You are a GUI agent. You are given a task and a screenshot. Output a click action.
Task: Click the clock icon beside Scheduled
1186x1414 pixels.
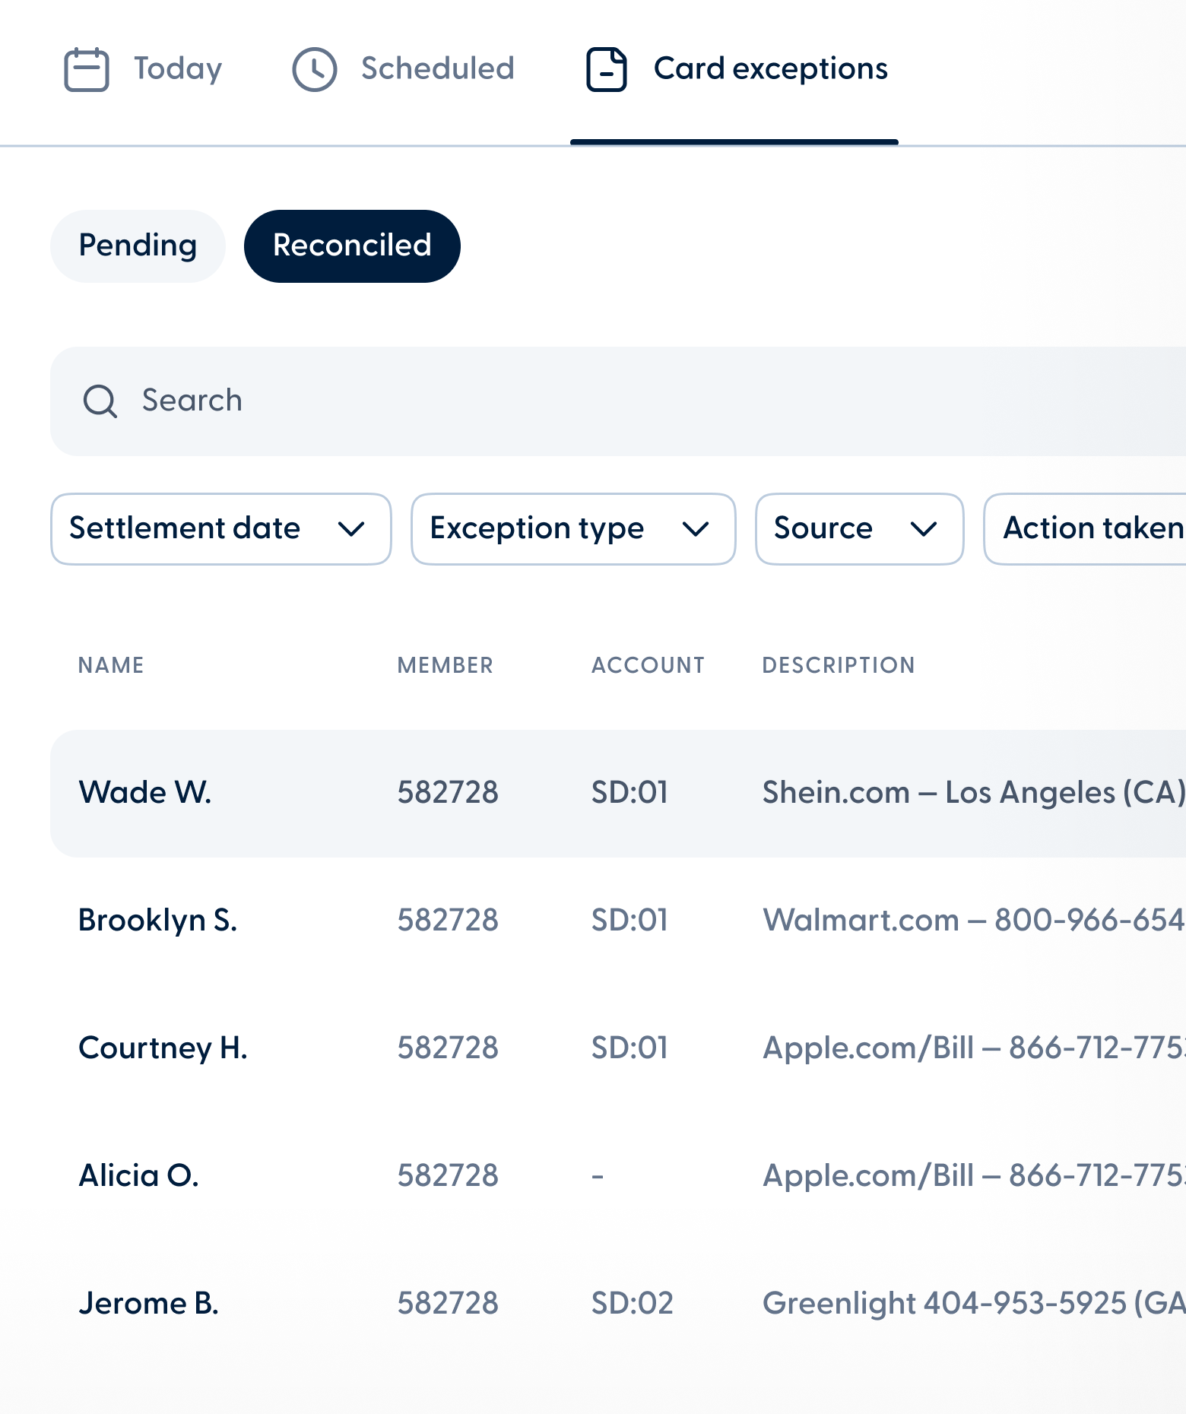click(314, 69)
